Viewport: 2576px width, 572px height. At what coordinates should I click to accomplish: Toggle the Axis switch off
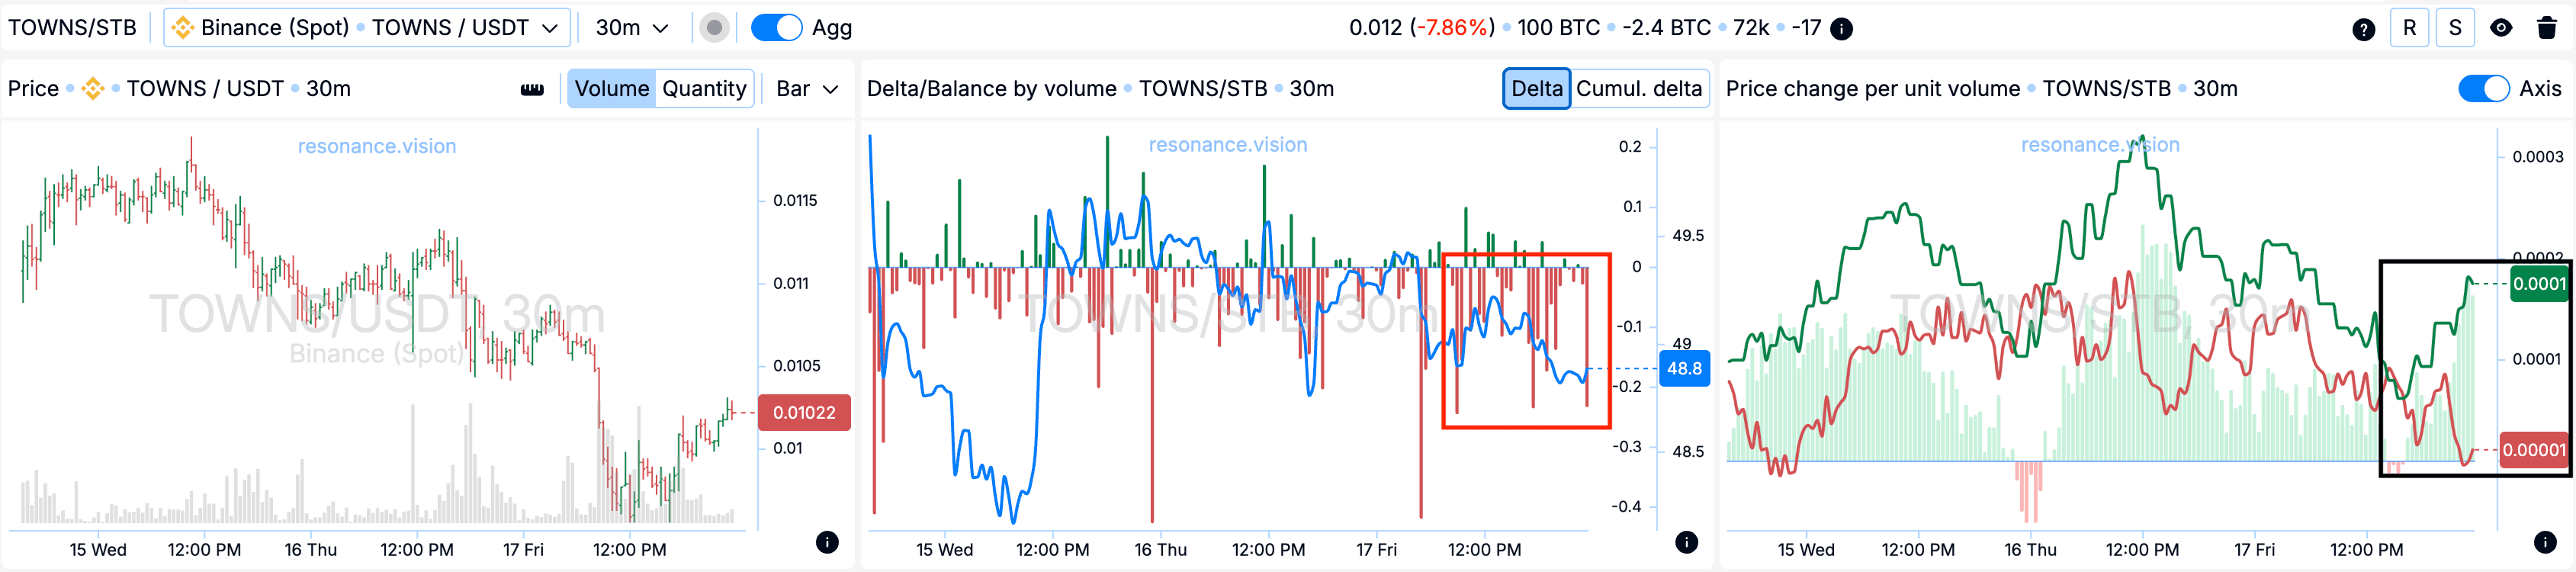pos(2483,89)
